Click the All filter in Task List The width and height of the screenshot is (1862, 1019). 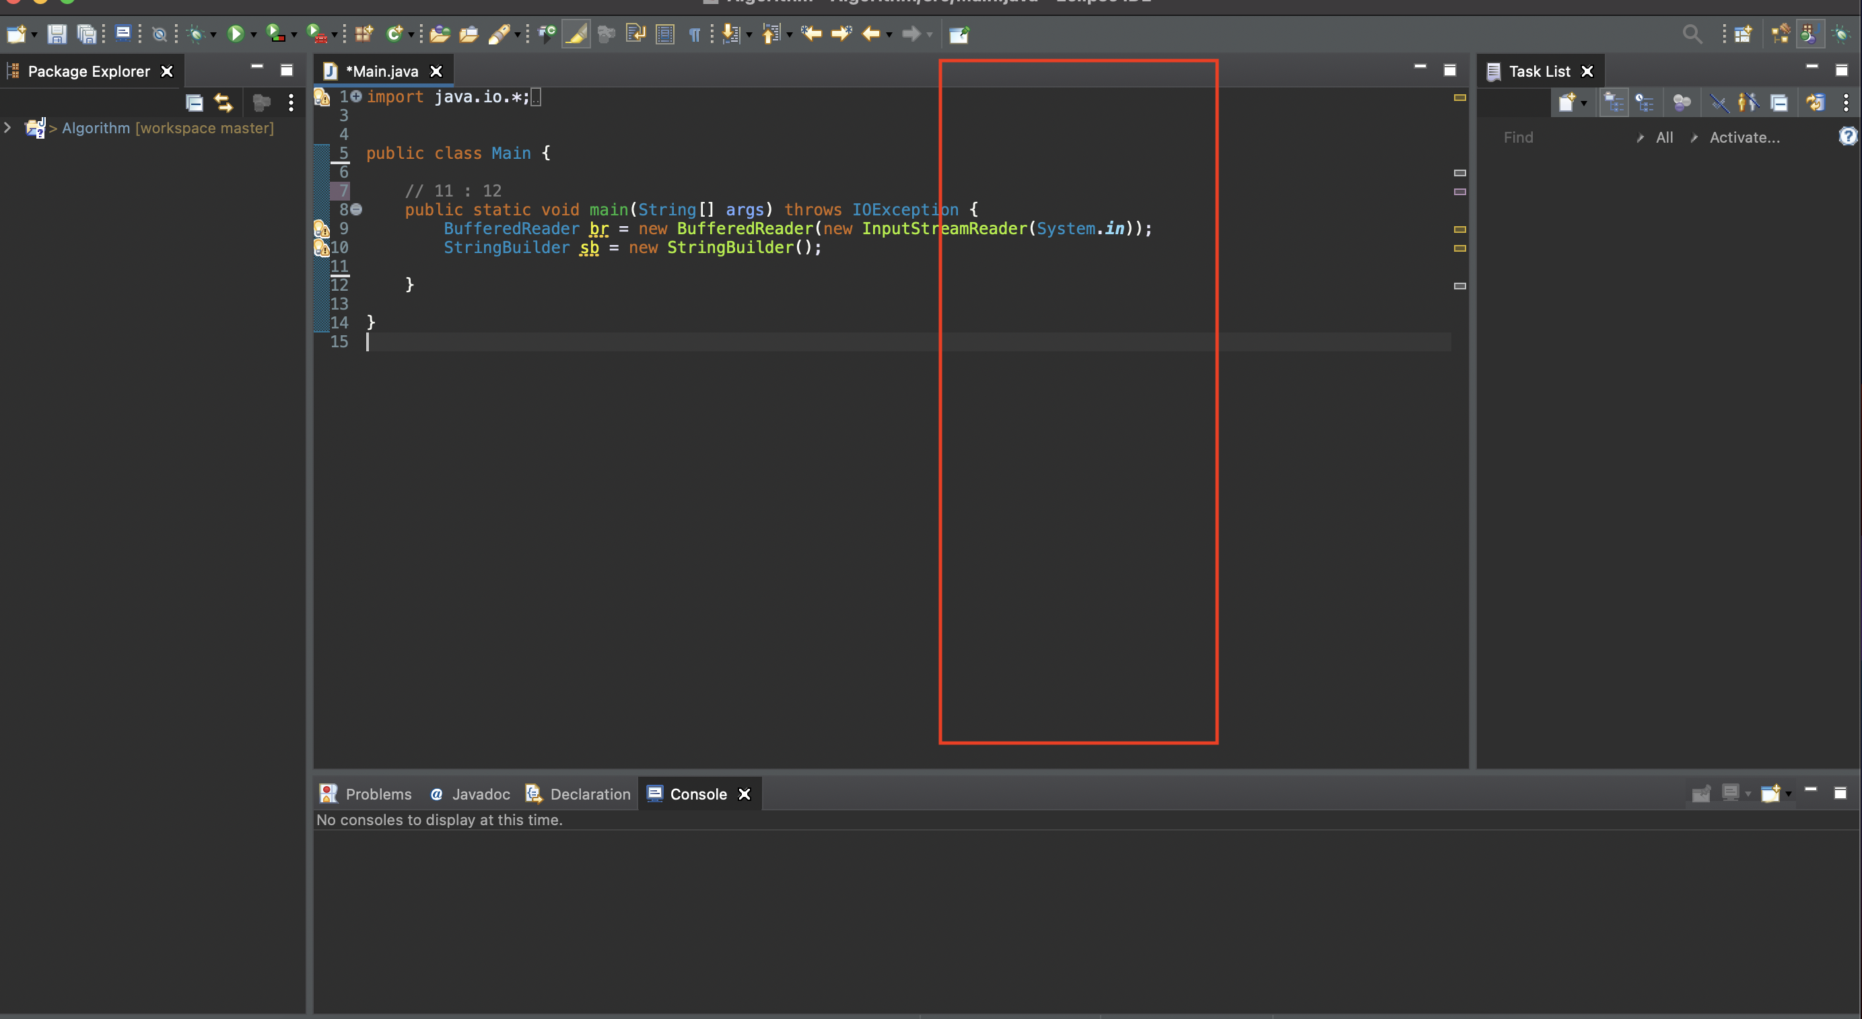tap(1664, 137)
